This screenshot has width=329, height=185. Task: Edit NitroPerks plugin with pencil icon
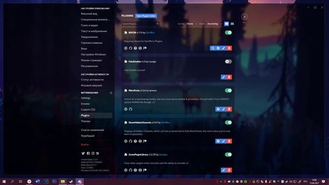click(x=224, y=109)
